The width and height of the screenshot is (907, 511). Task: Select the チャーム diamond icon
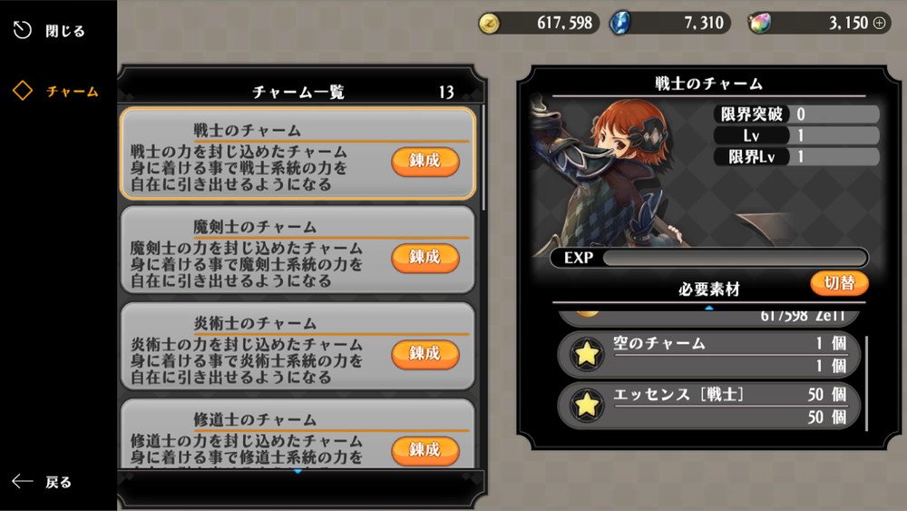[23, 91]
